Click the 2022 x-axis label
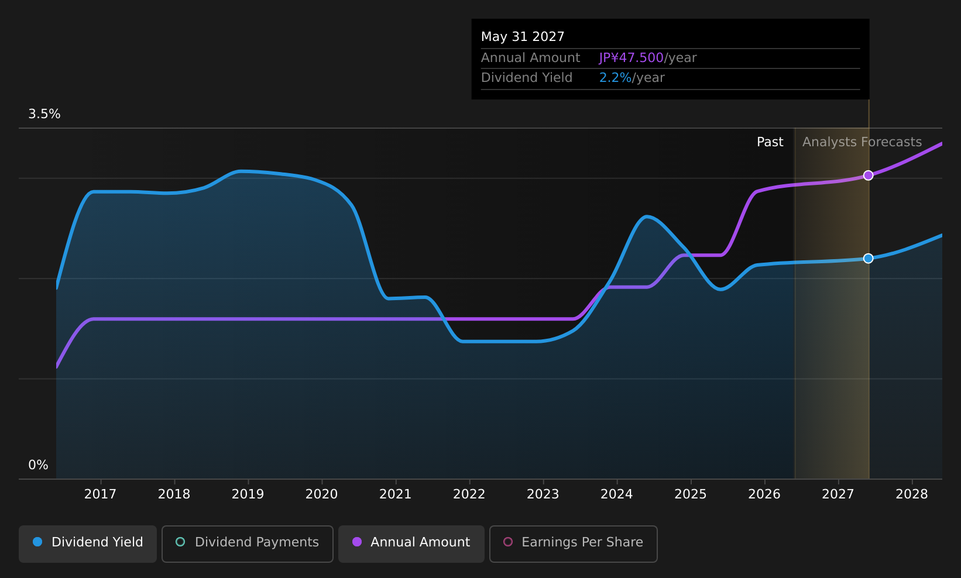 point(469,494)
